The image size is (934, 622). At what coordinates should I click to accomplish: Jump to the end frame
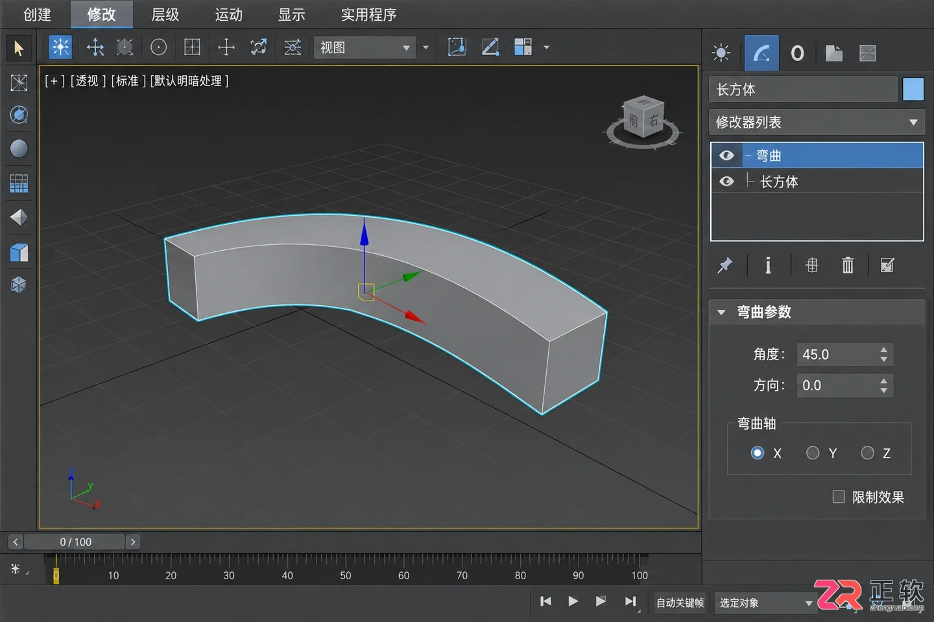coord(630,601)
